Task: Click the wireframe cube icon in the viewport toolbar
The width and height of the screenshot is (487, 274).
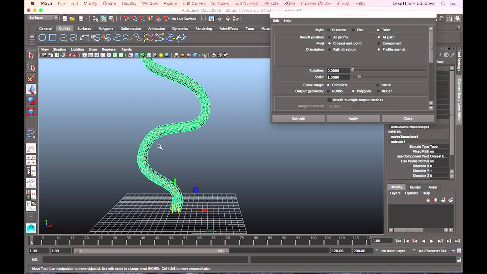Action: point(131,55)
